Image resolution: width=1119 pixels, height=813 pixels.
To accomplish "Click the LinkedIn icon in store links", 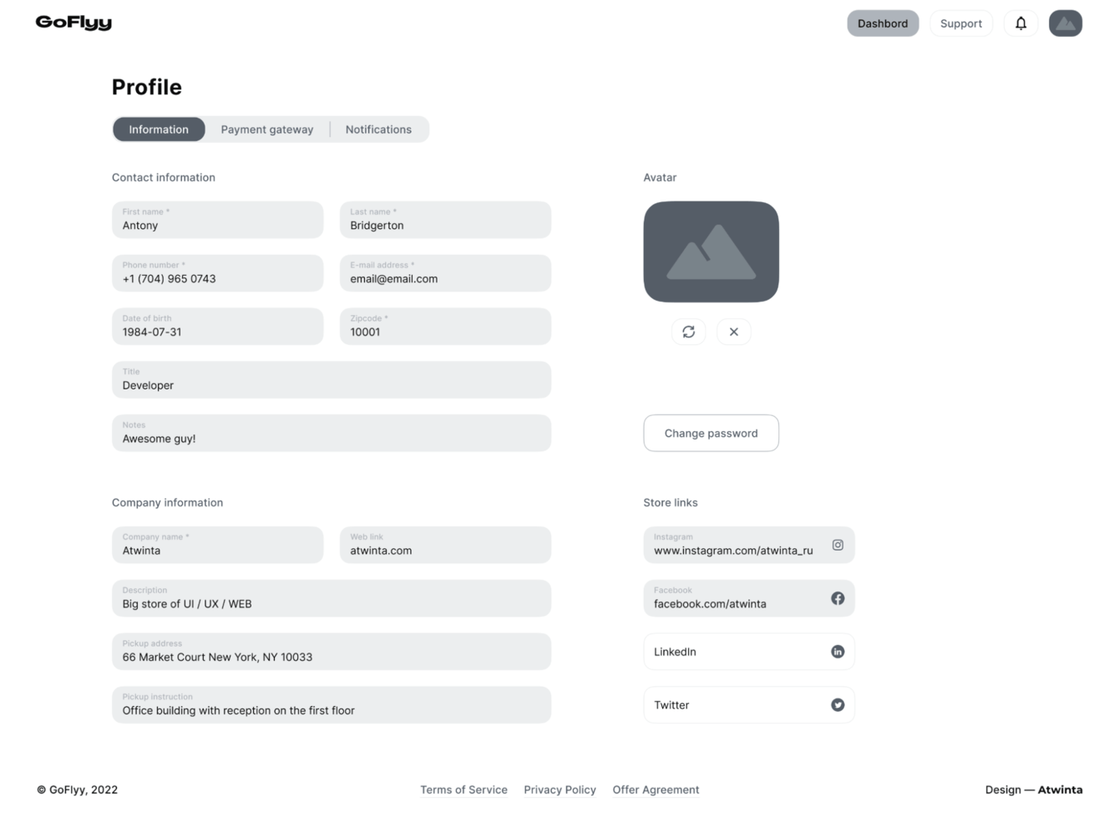I will click(x=838, y=652).
